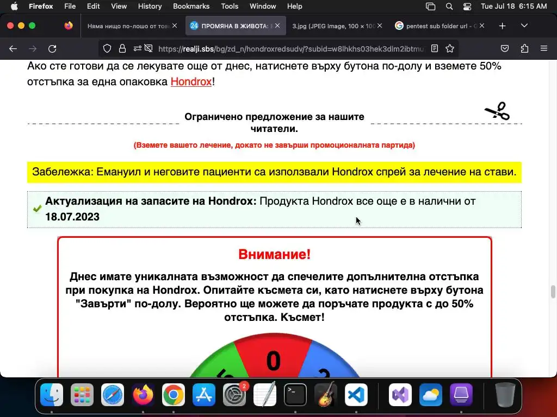This screenshot has width=557, height=417.
Task: Open the App Store from the Dock
Action: coord(204,395)
